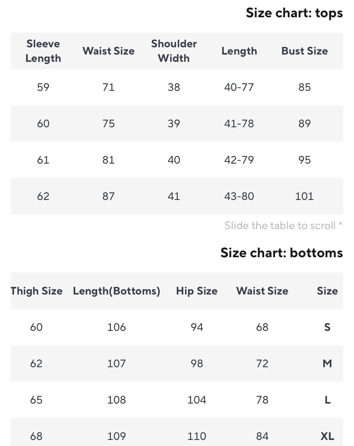Click size S in bottoms chart
This screenshot has width=354, height=446.
327,327
